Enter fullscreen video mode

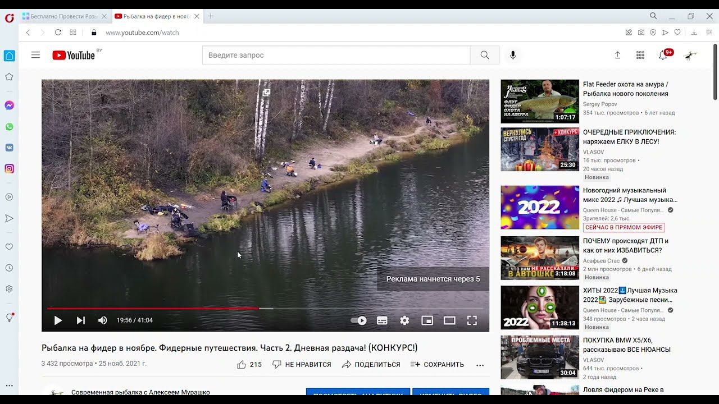coord(472,320)
